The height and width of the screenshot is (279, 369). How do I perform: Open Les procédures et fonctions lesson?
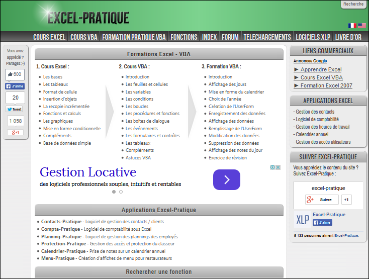pos(152,114)
